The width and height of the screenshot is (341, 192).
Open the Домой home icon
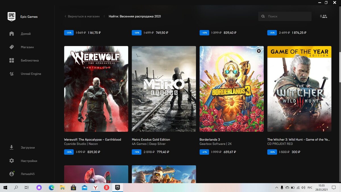tap(12, 34)
